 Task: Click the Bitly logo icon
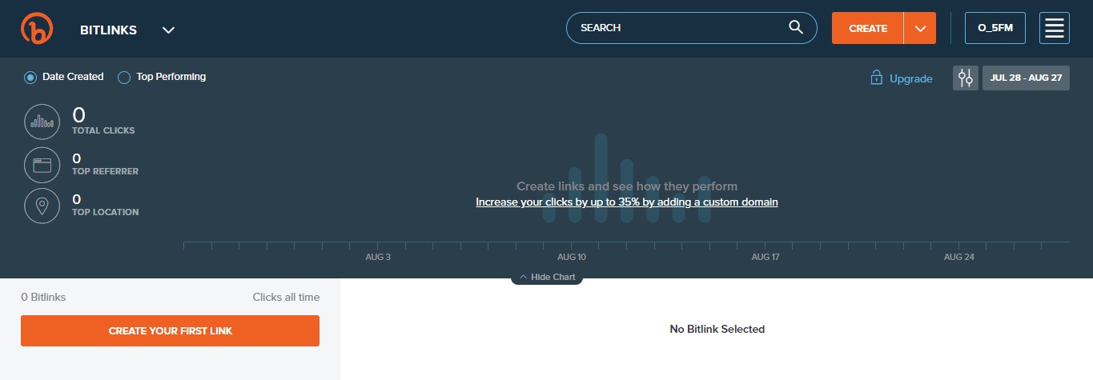pyautogui.click(x=36, y=29)
